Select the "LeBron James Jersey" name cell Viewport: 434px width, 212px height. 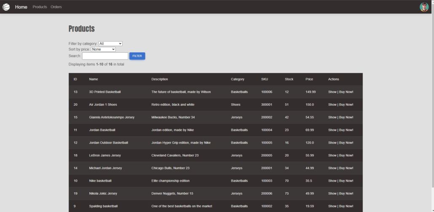105,156
